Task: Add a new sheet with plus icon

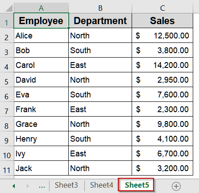Action: coord(176,186)
